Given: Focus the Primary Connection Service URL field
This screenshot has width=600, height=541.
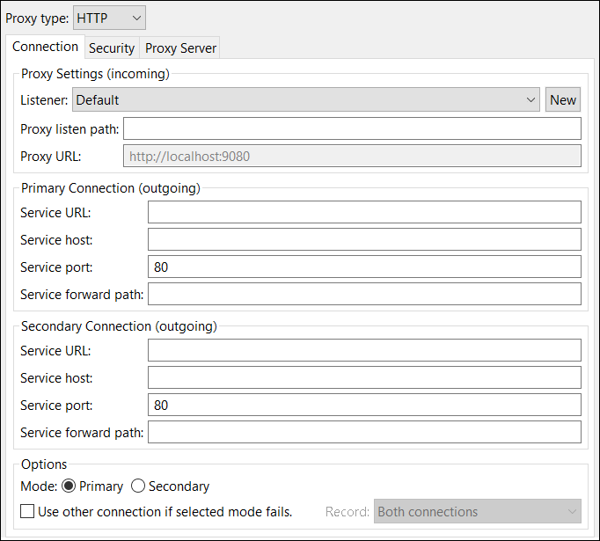Looking at the screenshot, I should (x=364, y=212).
